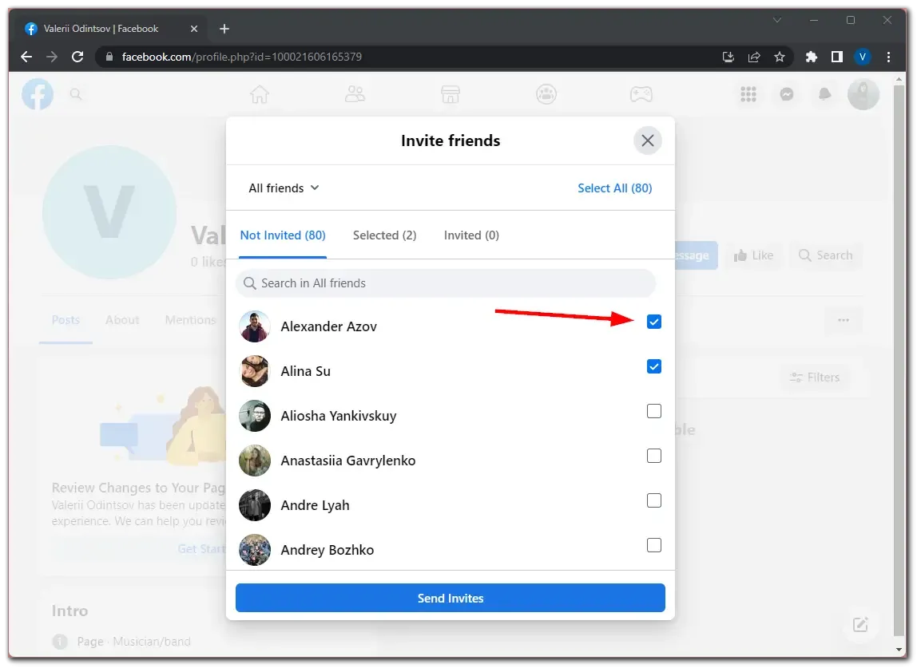
Task: Click Aliosha Yankivskuy's avatar
Action: tap(254, 416)
